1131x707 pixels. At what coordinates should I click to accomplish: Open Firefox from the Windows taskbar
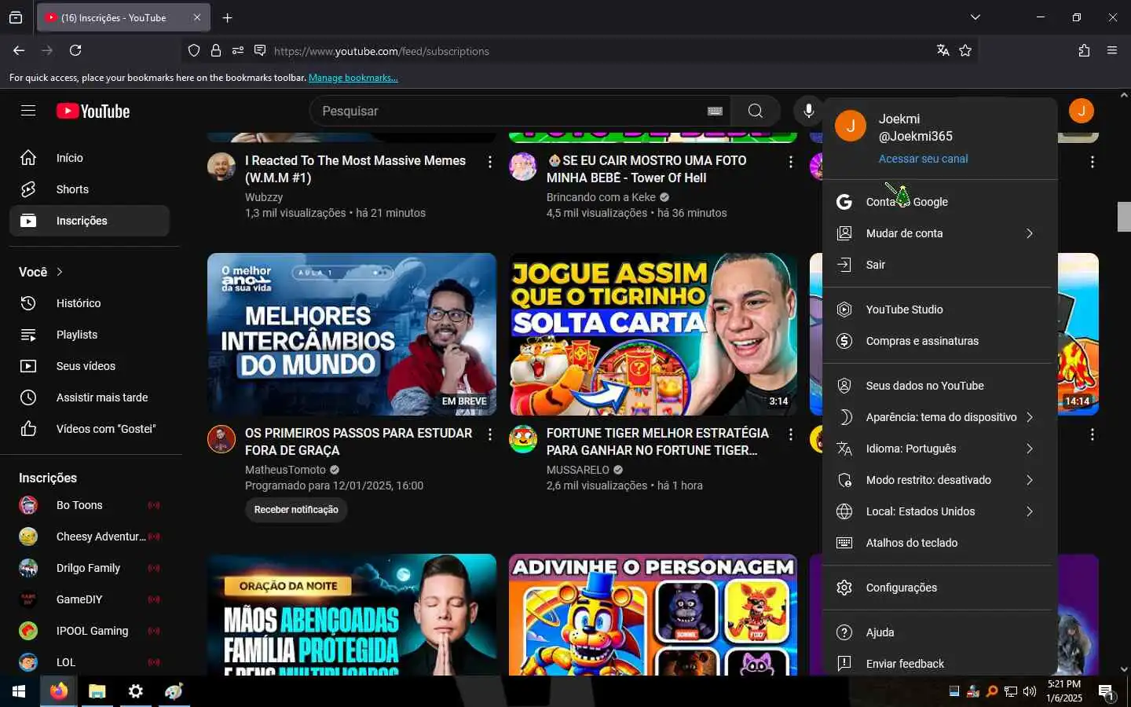point(59,691)
